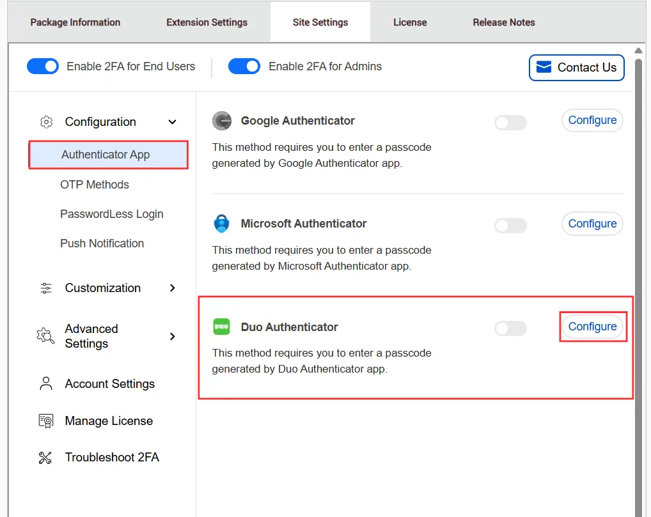Click the Manage License certificate icon
651x517 pixels.
point(46,421)
